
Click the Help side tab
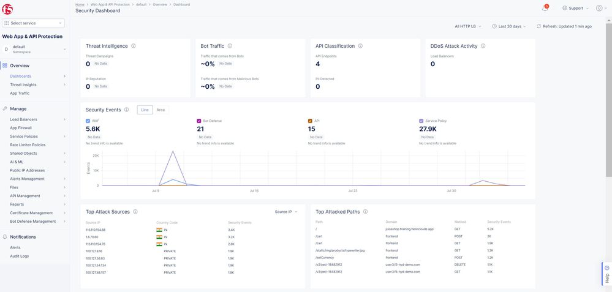[606, 274]
